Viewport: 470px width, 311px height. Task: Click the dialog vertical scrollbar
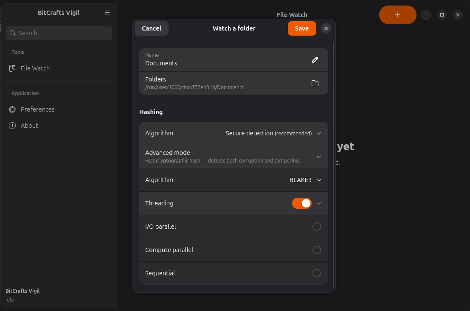tap(333, 164)
